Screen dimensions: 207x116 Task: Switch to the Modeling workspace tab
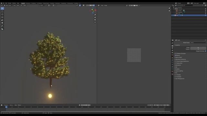point(28,3)
